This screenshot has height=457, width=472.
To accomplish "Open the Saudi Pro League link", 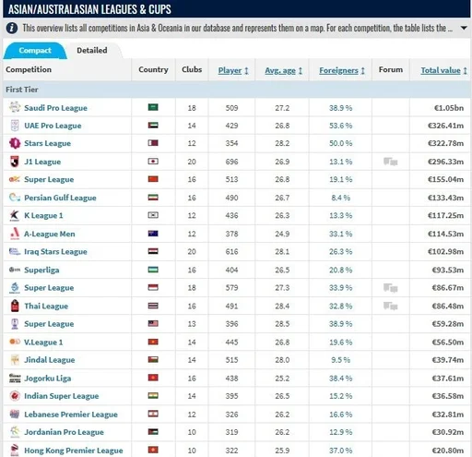I will 55,108.
